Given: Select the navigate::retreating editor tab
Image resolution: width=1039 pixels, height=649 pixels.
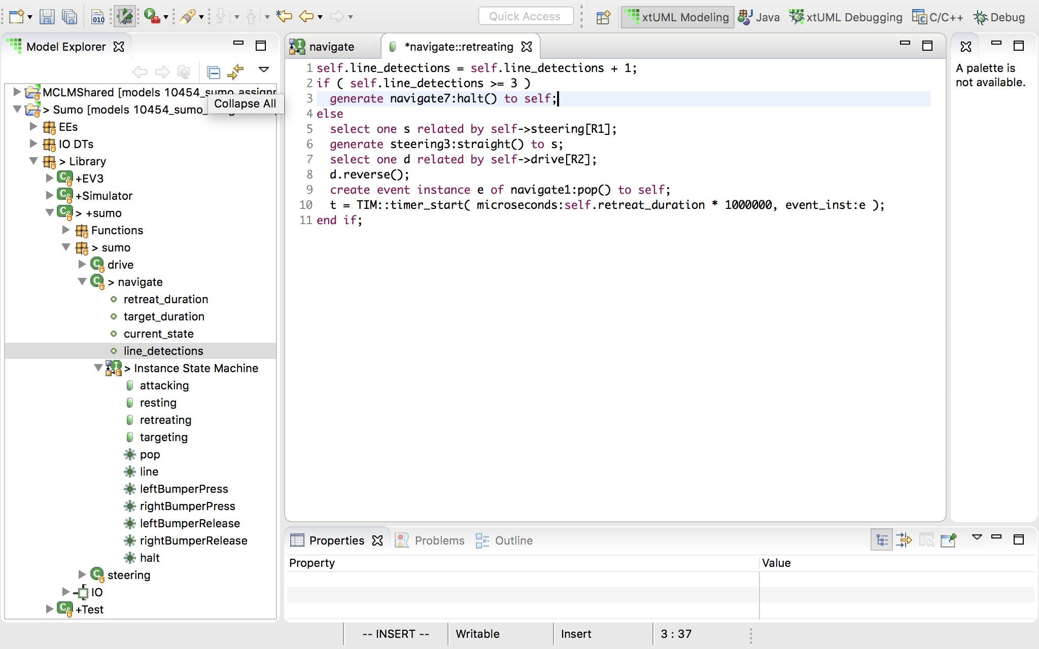Looking at the screenshot, I should pos(459,47).
